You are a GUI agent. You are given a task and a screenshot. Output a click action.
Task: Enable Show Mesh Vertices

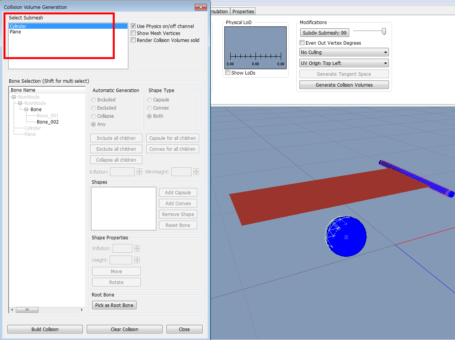point(134,33)
